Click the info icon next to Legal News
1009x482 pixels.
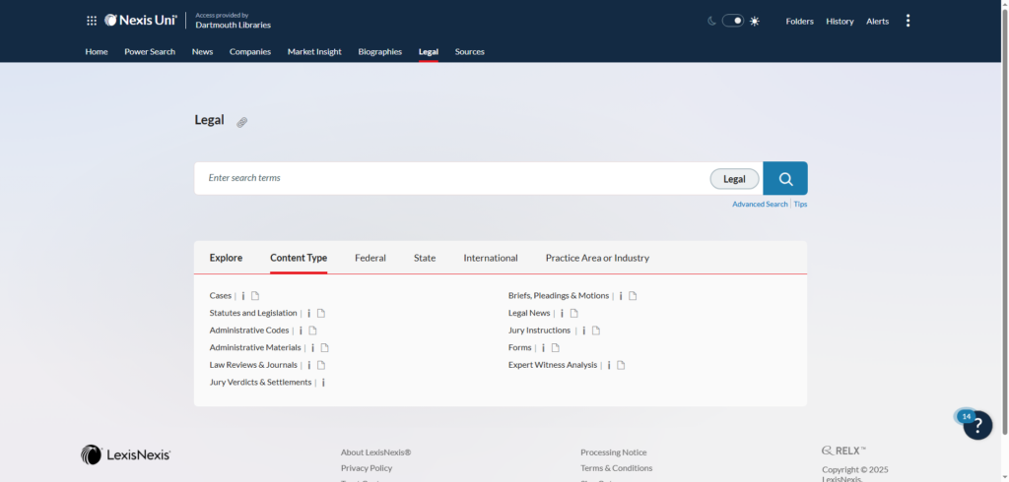(562, 314)
